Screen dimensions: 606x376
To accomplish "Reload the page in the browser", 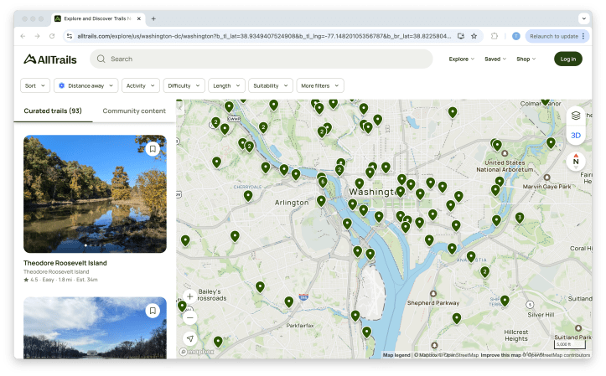I will point(52,36).
